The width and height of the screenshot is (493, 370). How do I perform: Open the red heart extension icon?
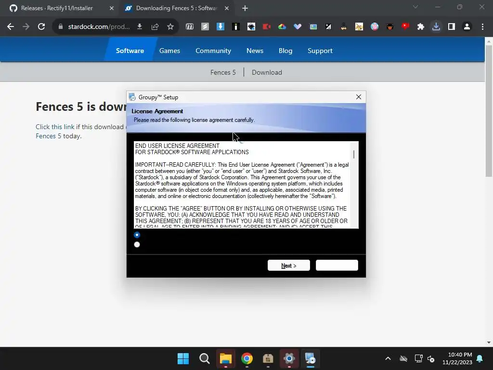[405, 26]
